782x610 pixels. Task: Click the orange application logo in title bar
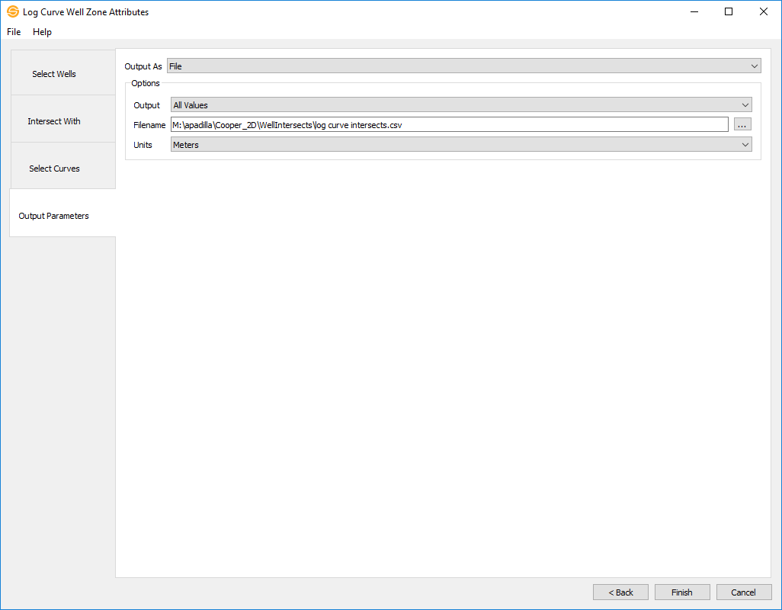pyautogui.click(x=13, y=11)
